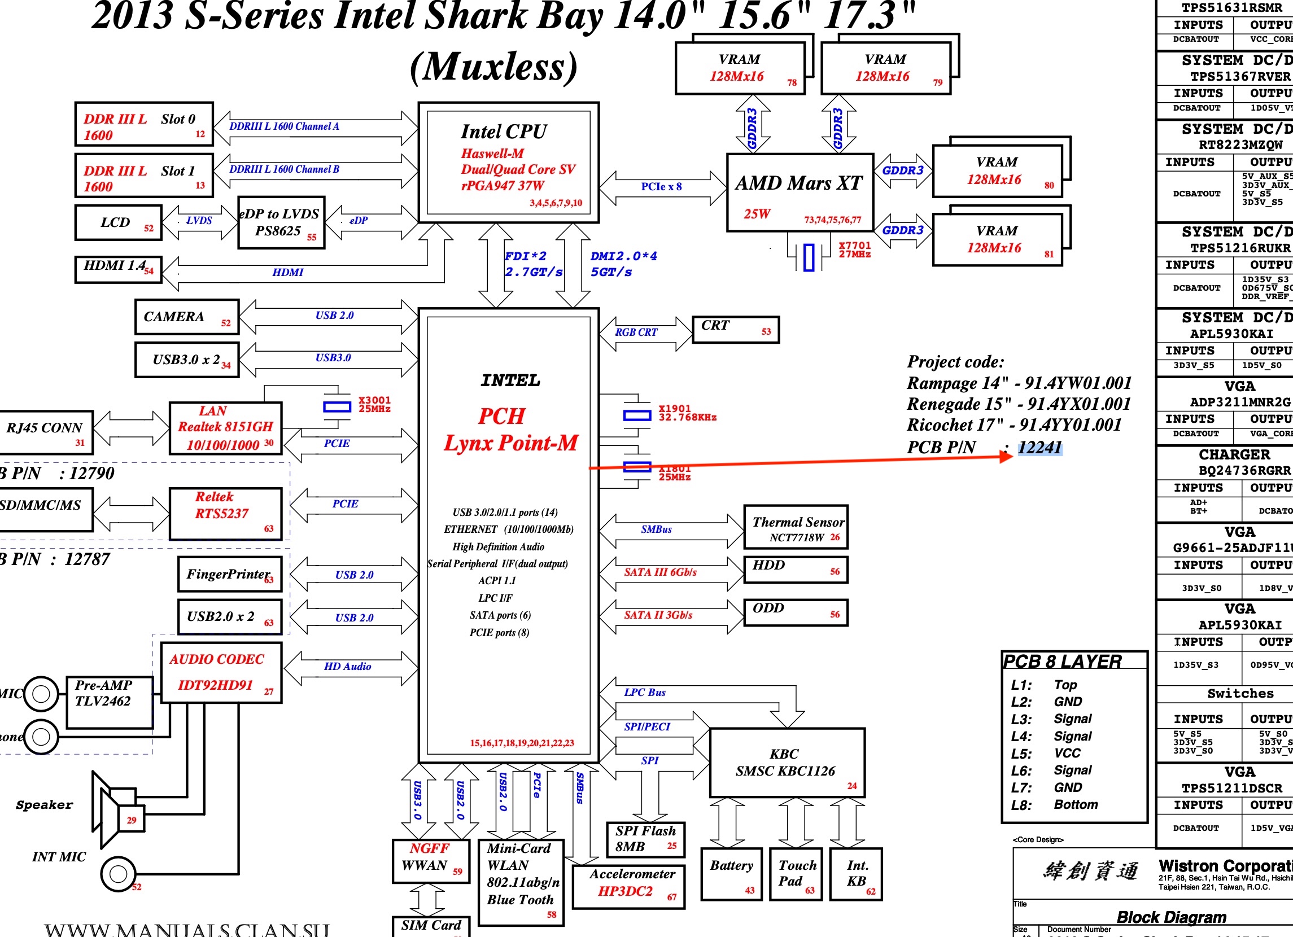
Task: Click the INT MIC circle symbol
Action: coord(118,874)
